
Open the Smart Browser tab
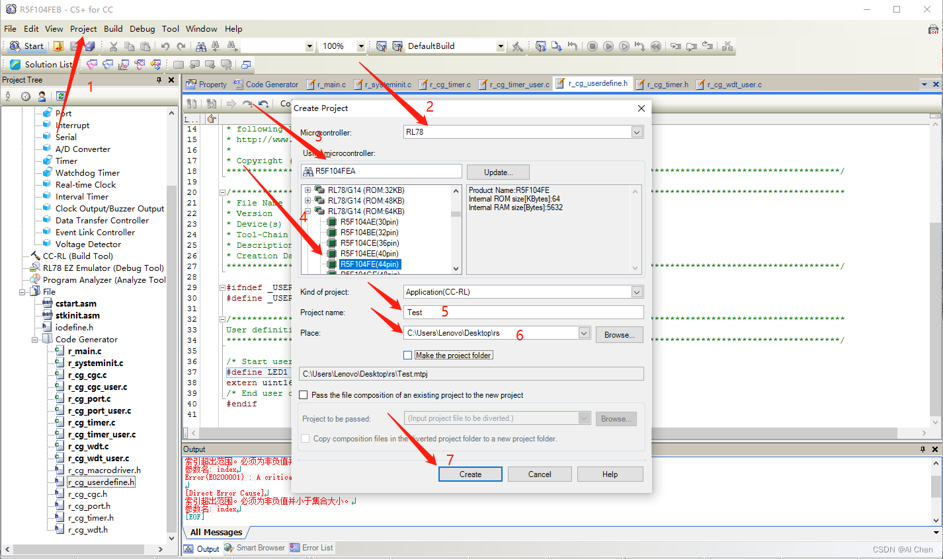coord(255,548)
